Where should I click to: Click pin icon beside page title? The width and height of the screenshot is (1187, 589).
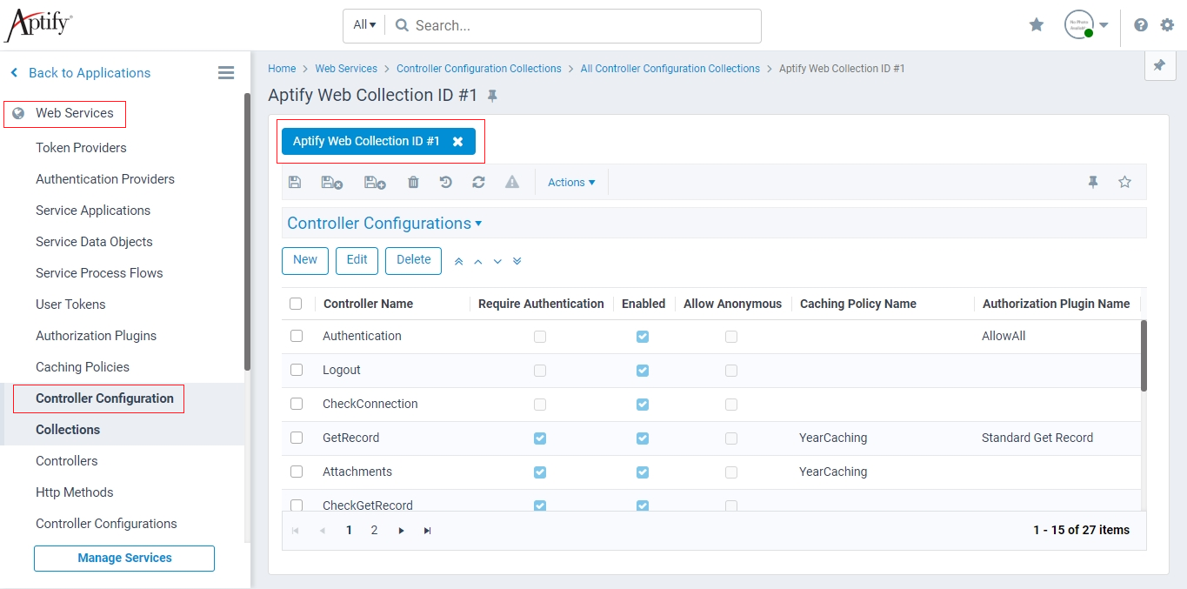[492, 96]
